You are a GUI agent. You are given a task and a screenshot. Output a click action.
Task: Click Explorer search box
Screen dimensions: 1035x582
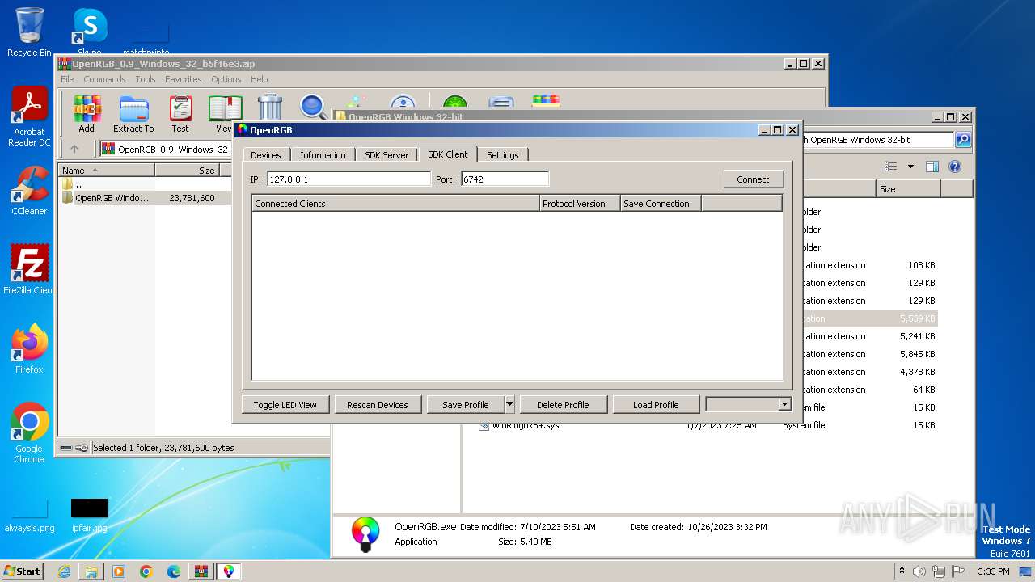point(880,140)
